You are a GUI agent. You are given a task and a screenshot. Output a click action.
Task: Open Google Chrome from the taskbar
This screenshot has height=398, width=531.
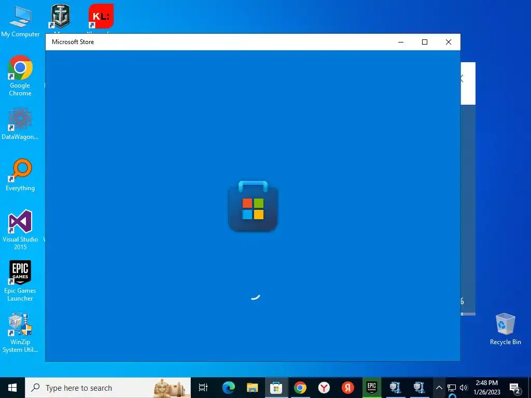300,388
